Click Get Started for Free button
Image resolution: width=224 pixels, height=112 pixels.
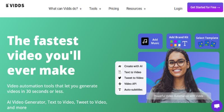coord(205,7)
